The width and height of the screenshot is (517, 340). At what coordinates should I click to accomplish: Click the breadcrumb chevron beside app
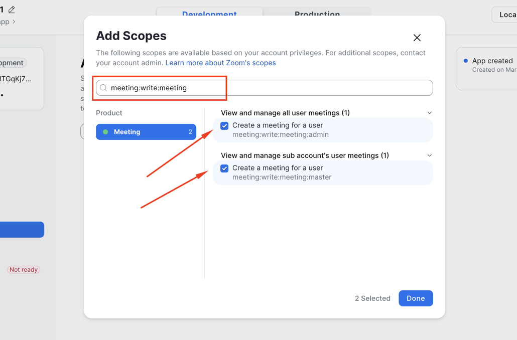click(14, 22)
